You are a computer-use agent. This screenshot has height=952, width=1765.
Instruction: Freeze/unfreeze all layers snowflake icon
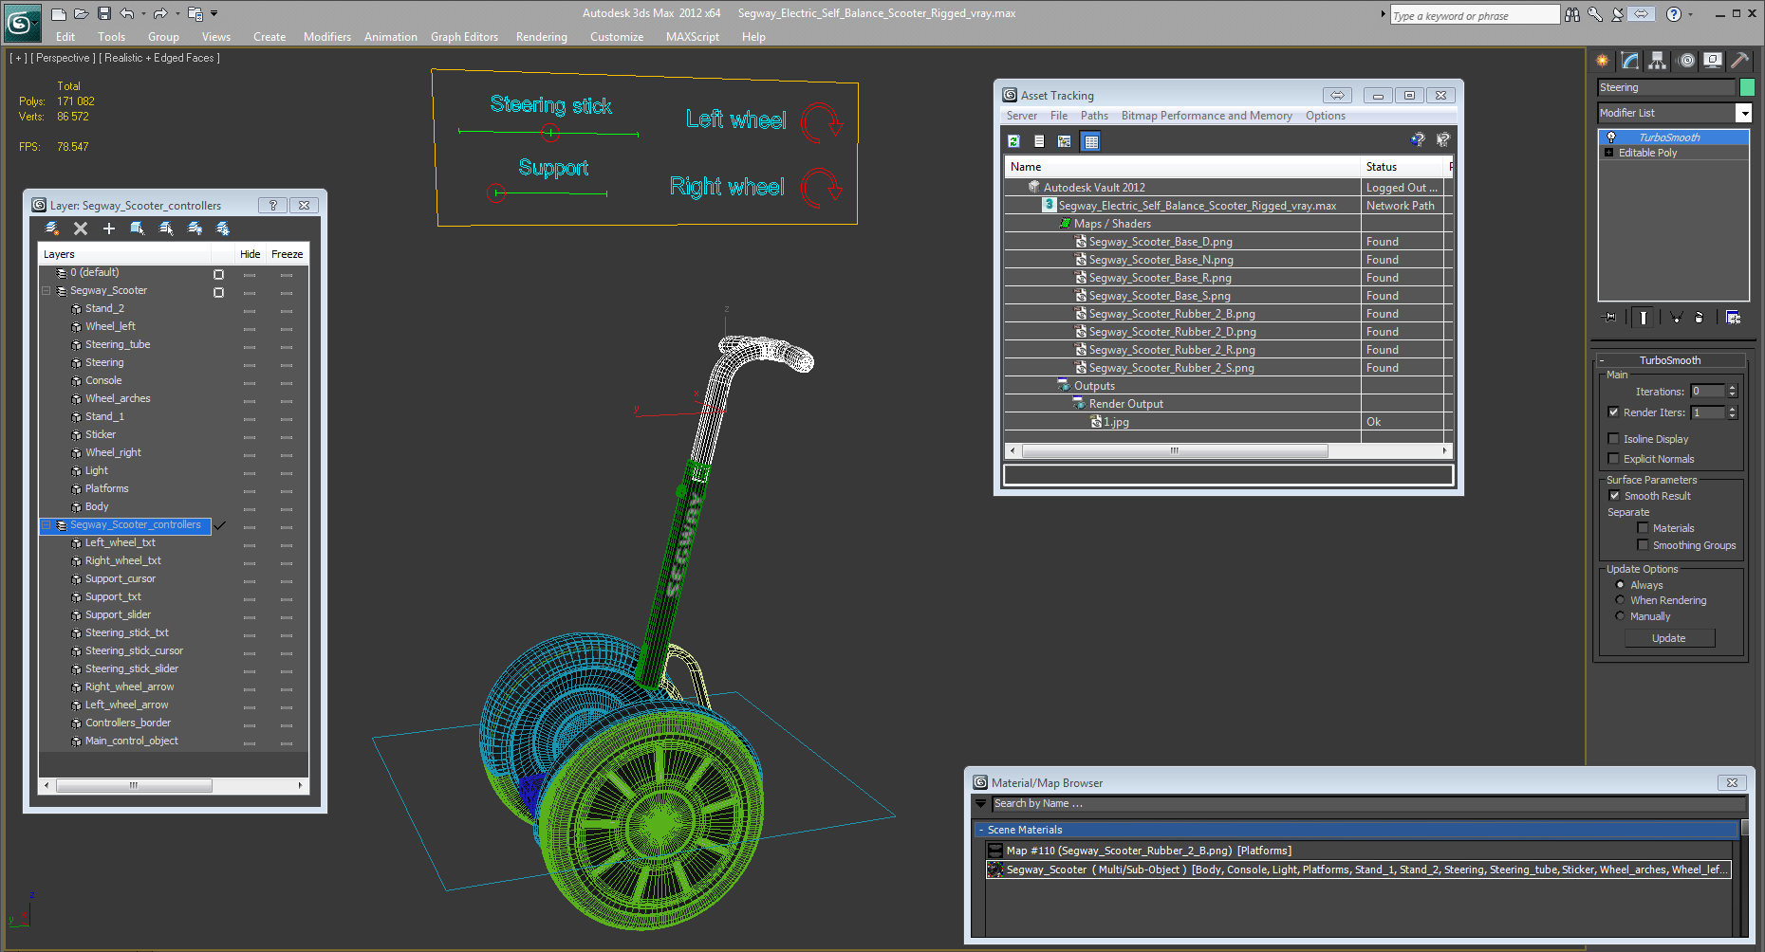tap(223, 229)
